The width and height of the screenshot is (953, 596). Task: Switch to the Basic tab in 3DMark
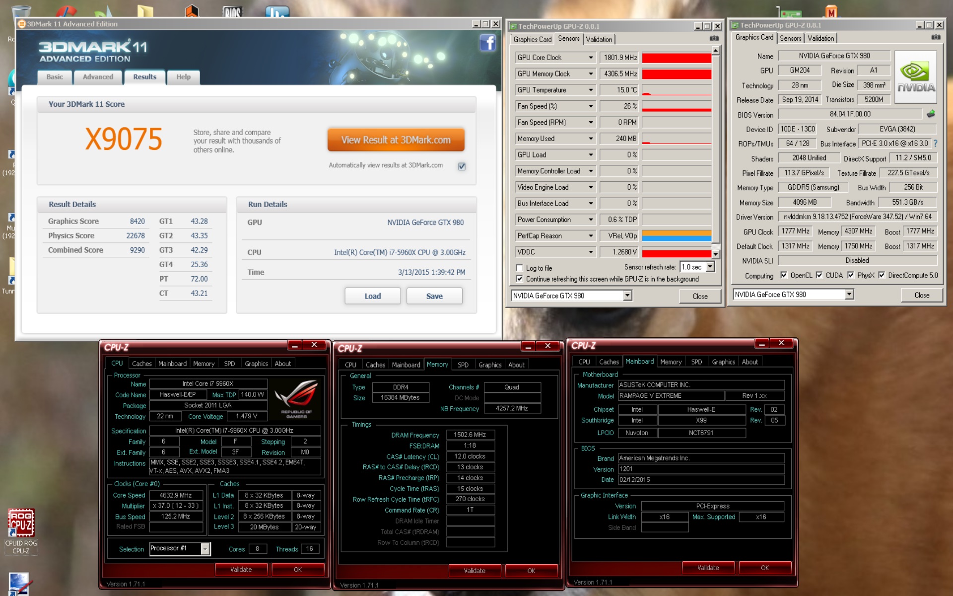[x=55, y=77]
